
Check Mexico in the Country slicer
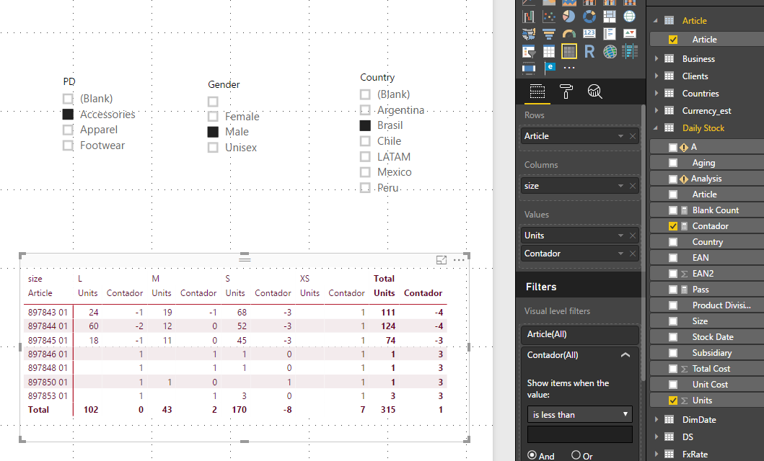click(x=365, y=172)
